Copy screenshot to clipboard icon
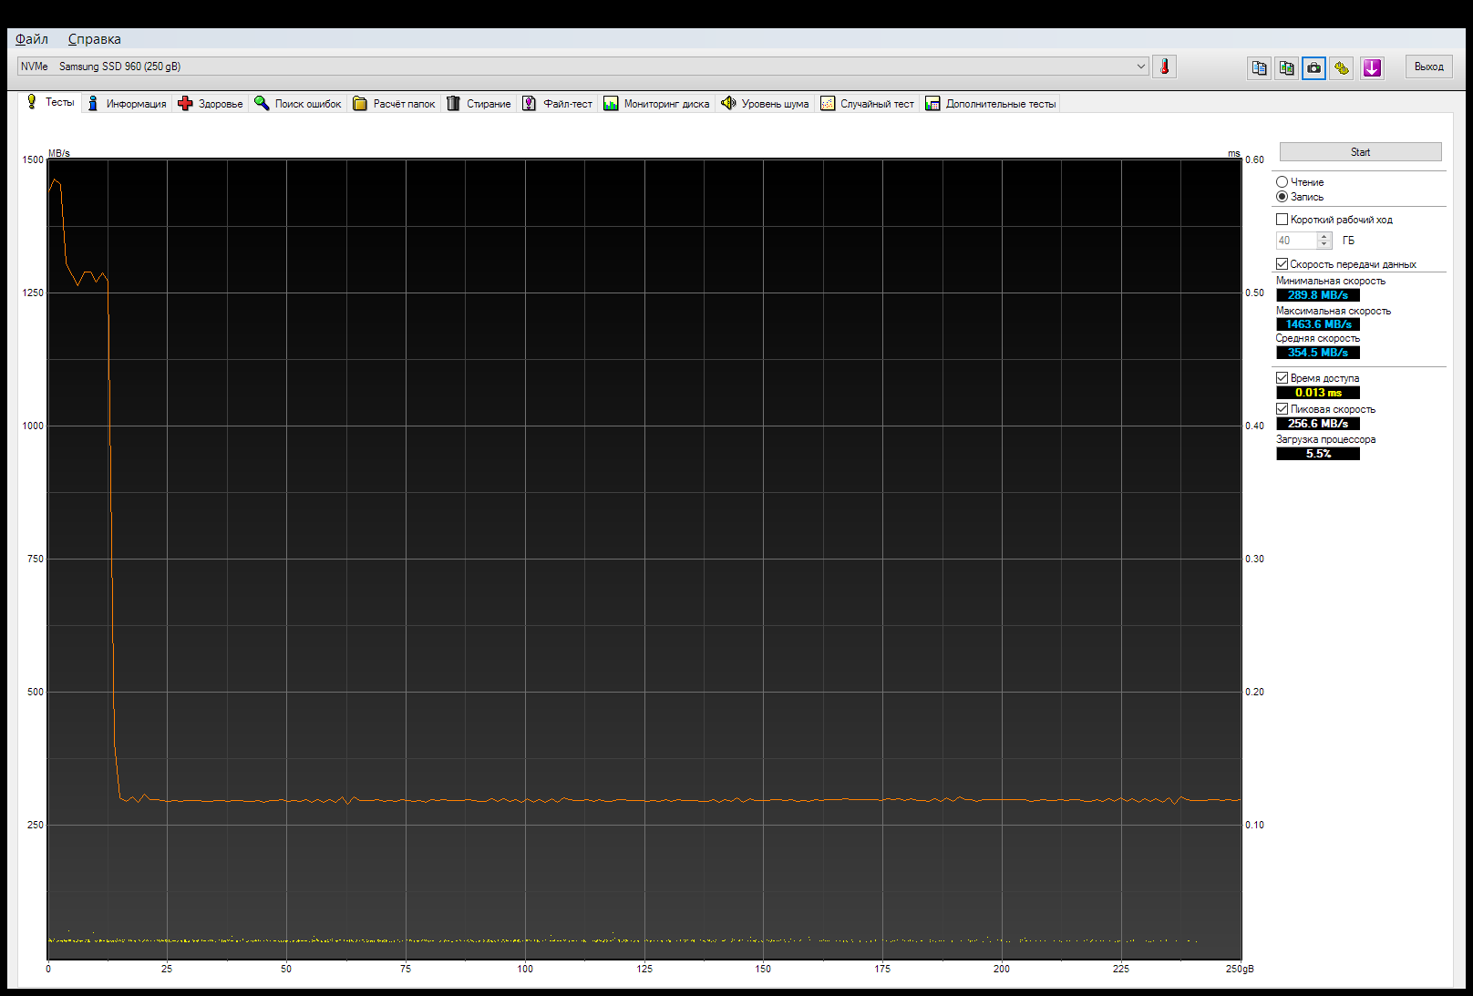The image size is (1473, 996). click(1287, 67)
